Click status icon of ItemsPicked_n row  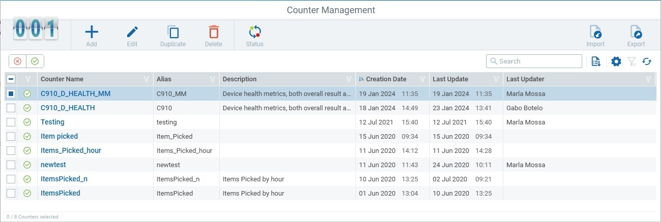(27, 179)
